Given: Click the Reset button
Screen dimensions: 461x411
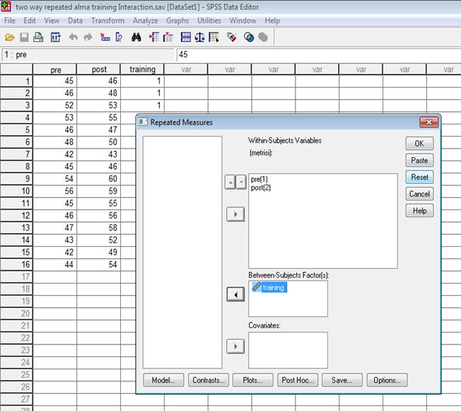Looking at the screenshot, I should pyautogui.click(x=419, y=177).
